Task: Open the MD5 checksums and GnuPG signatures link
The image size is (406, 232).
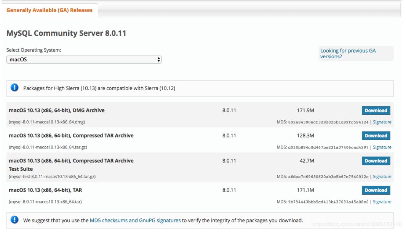Action: click(135, 220)
